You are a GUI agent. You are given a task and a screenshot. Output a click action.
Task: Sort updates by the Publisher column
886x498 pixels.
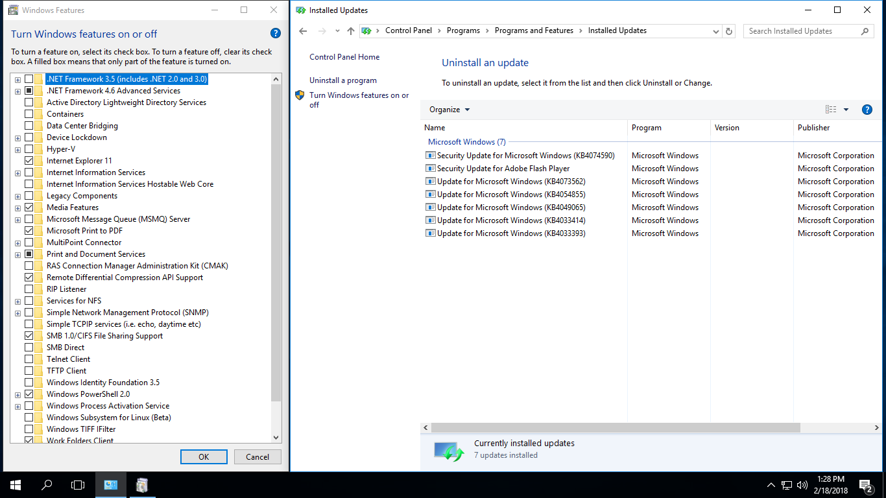tap(838, 128)
